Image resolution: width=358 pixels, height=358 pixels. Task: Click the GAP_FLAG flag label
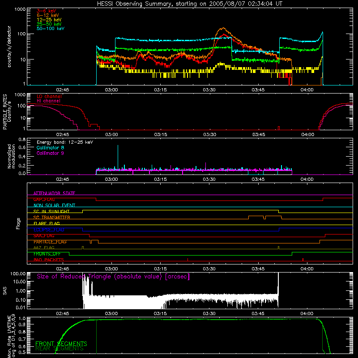click(44, 199)
